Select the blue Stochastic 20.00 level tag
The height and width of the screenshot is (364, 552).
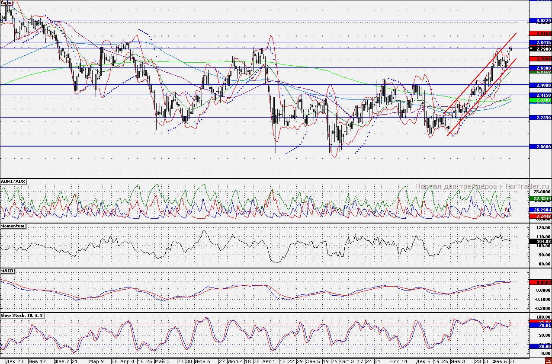coord(541,346)
